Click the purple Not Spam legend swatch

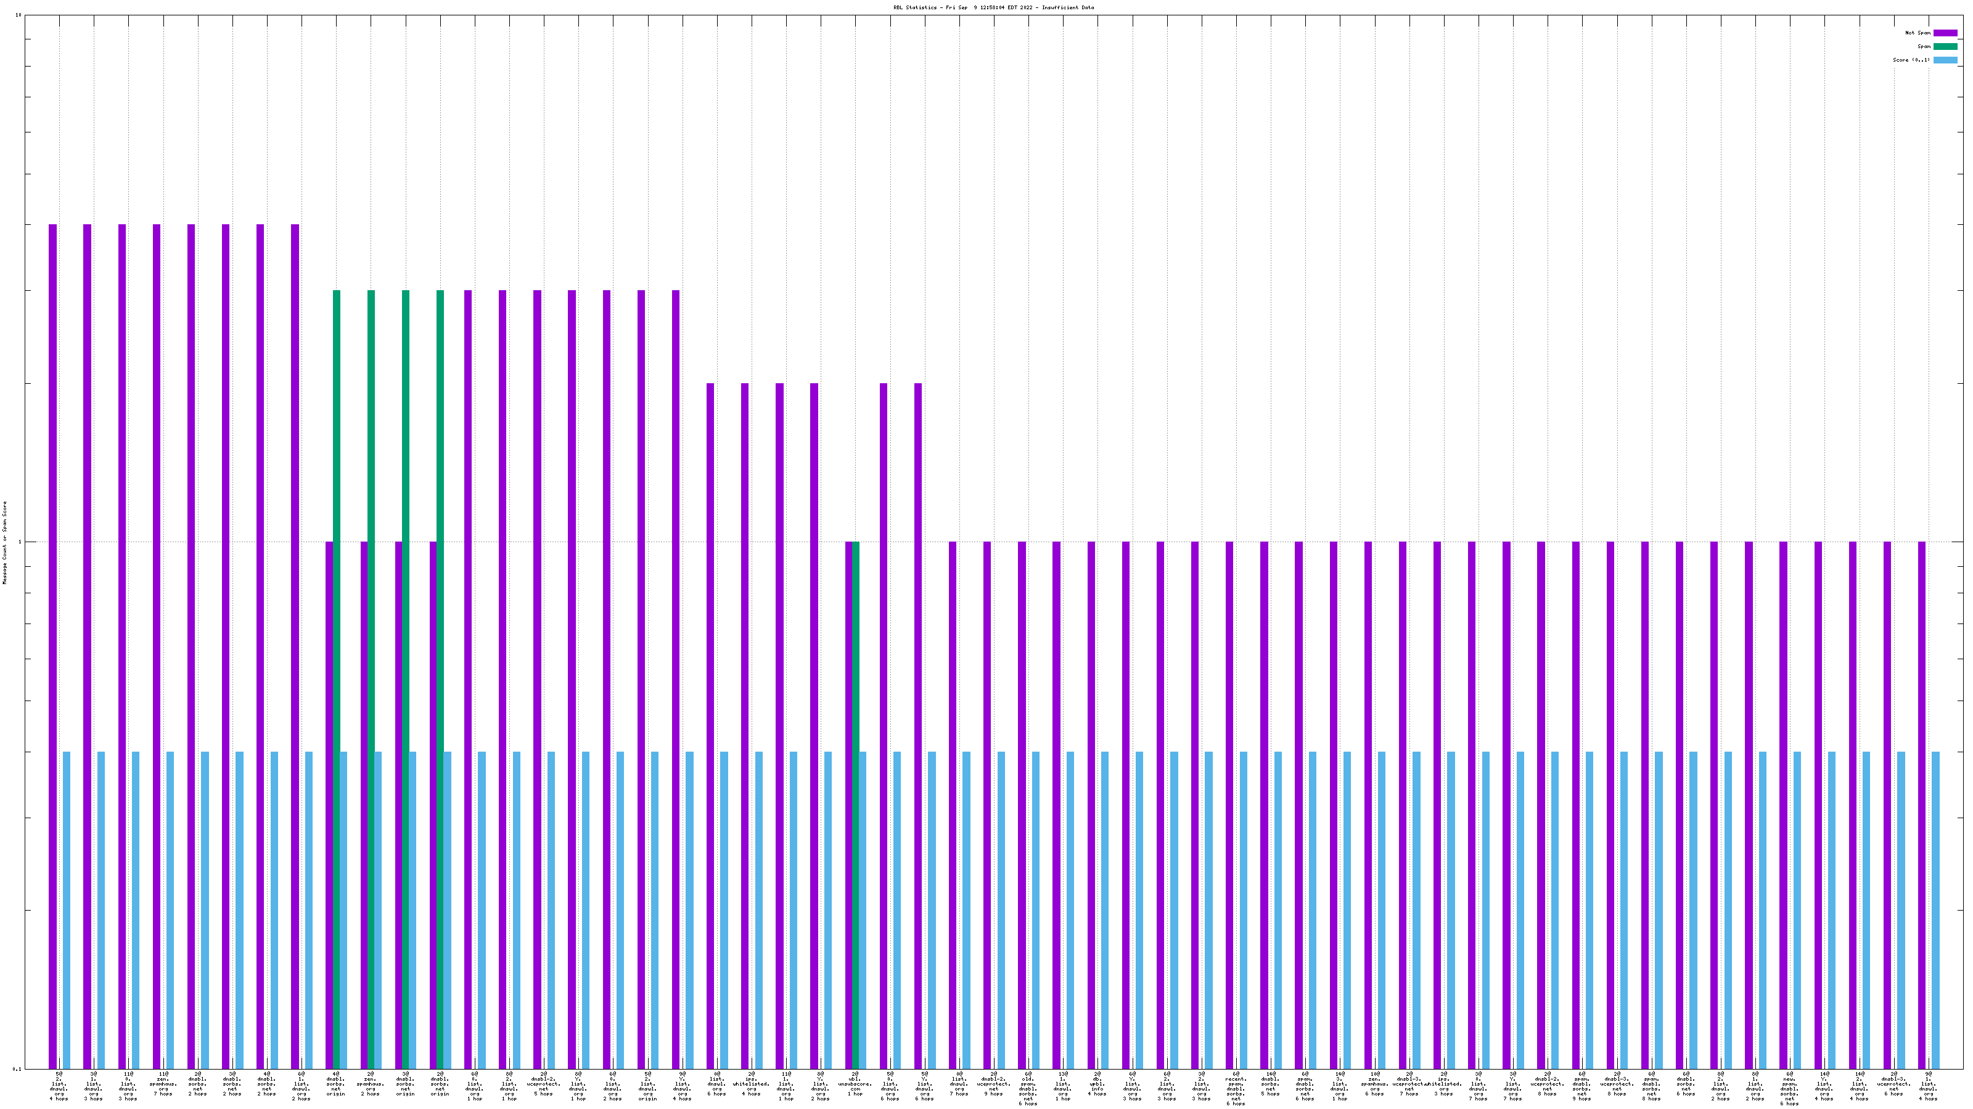1945,33
